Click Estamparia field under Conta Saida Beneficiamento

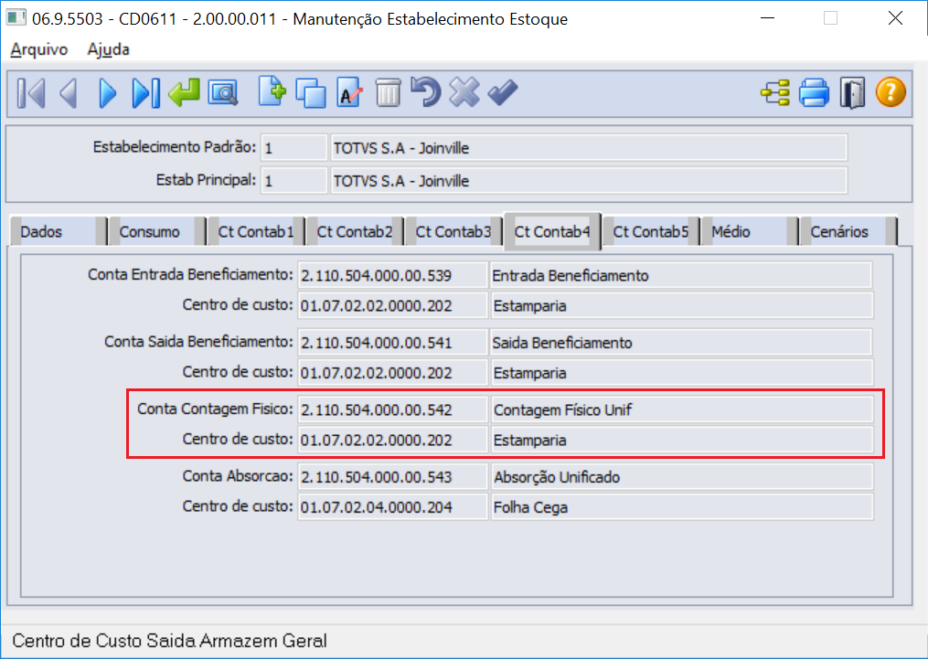point(681,373)
